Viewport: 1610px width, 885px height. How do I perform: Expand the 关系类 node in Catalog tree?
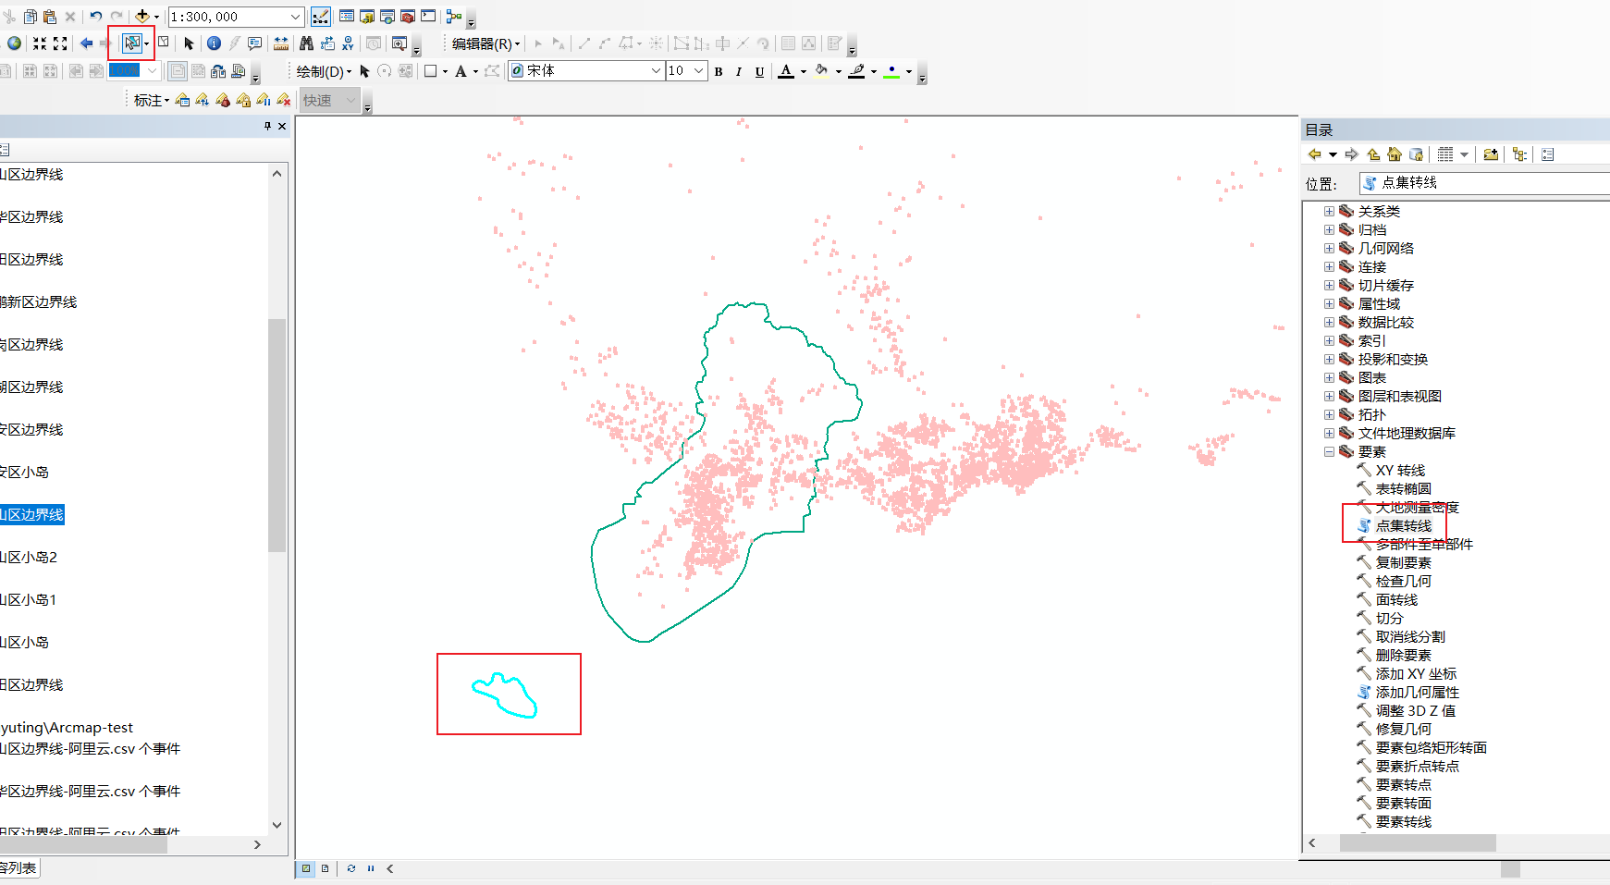[1329, 211]
